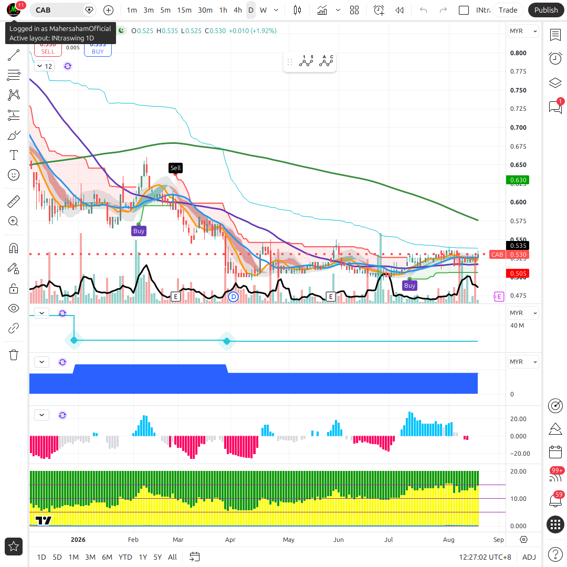Screen dimensions: 567x567
Task: Open the forecasting and measurement tools
Action: [14, 115]
